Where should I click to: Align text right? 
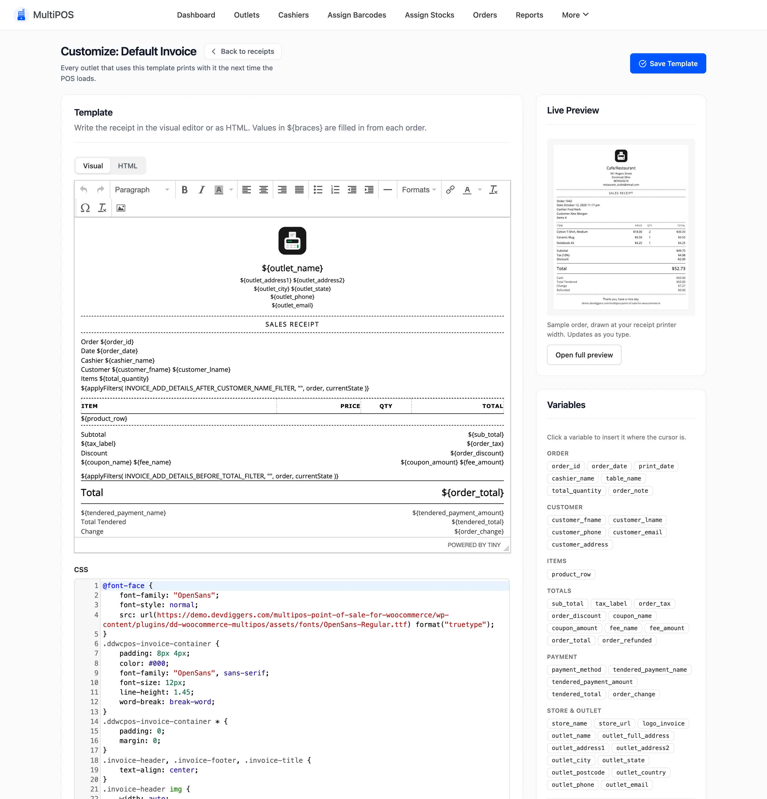tap(282, 190)
